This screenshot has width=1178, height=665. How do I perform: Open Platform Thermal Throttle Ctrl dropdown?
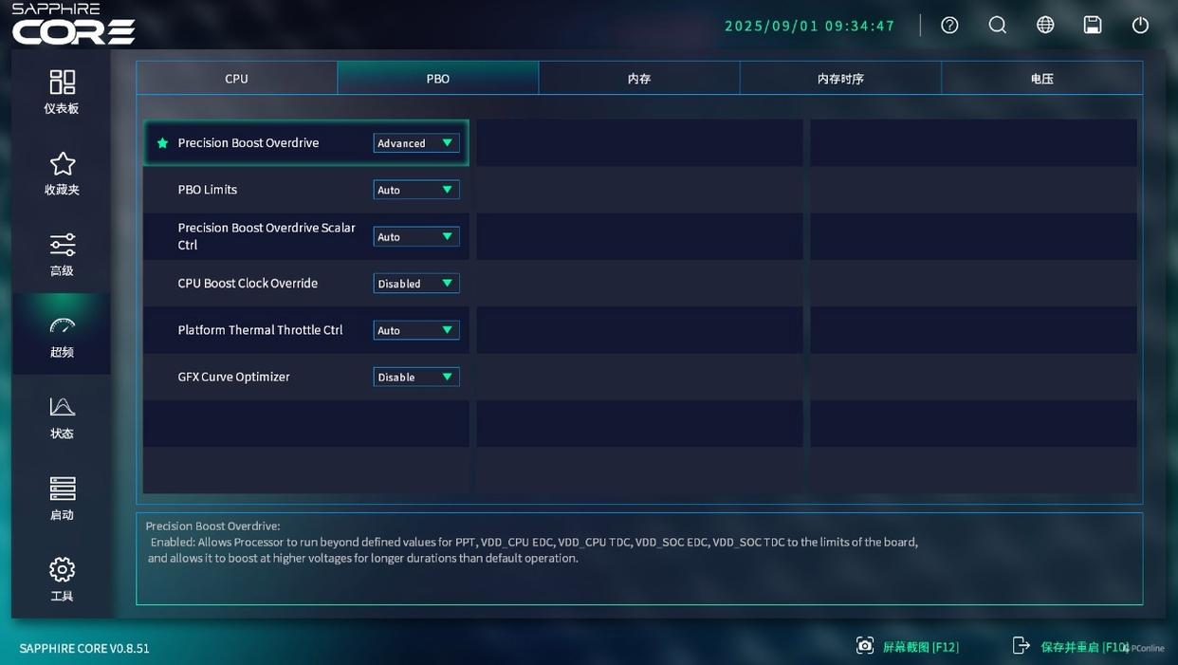click(x=416, y=330)
